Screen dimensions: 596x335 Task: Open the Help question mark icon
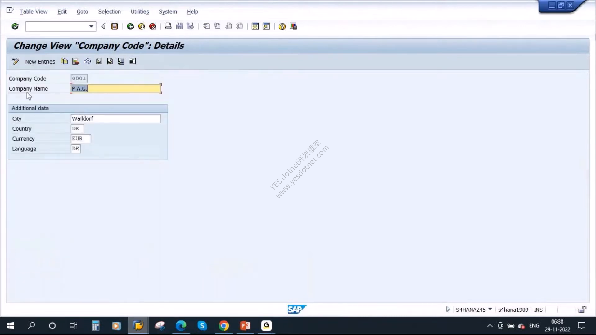282,26
